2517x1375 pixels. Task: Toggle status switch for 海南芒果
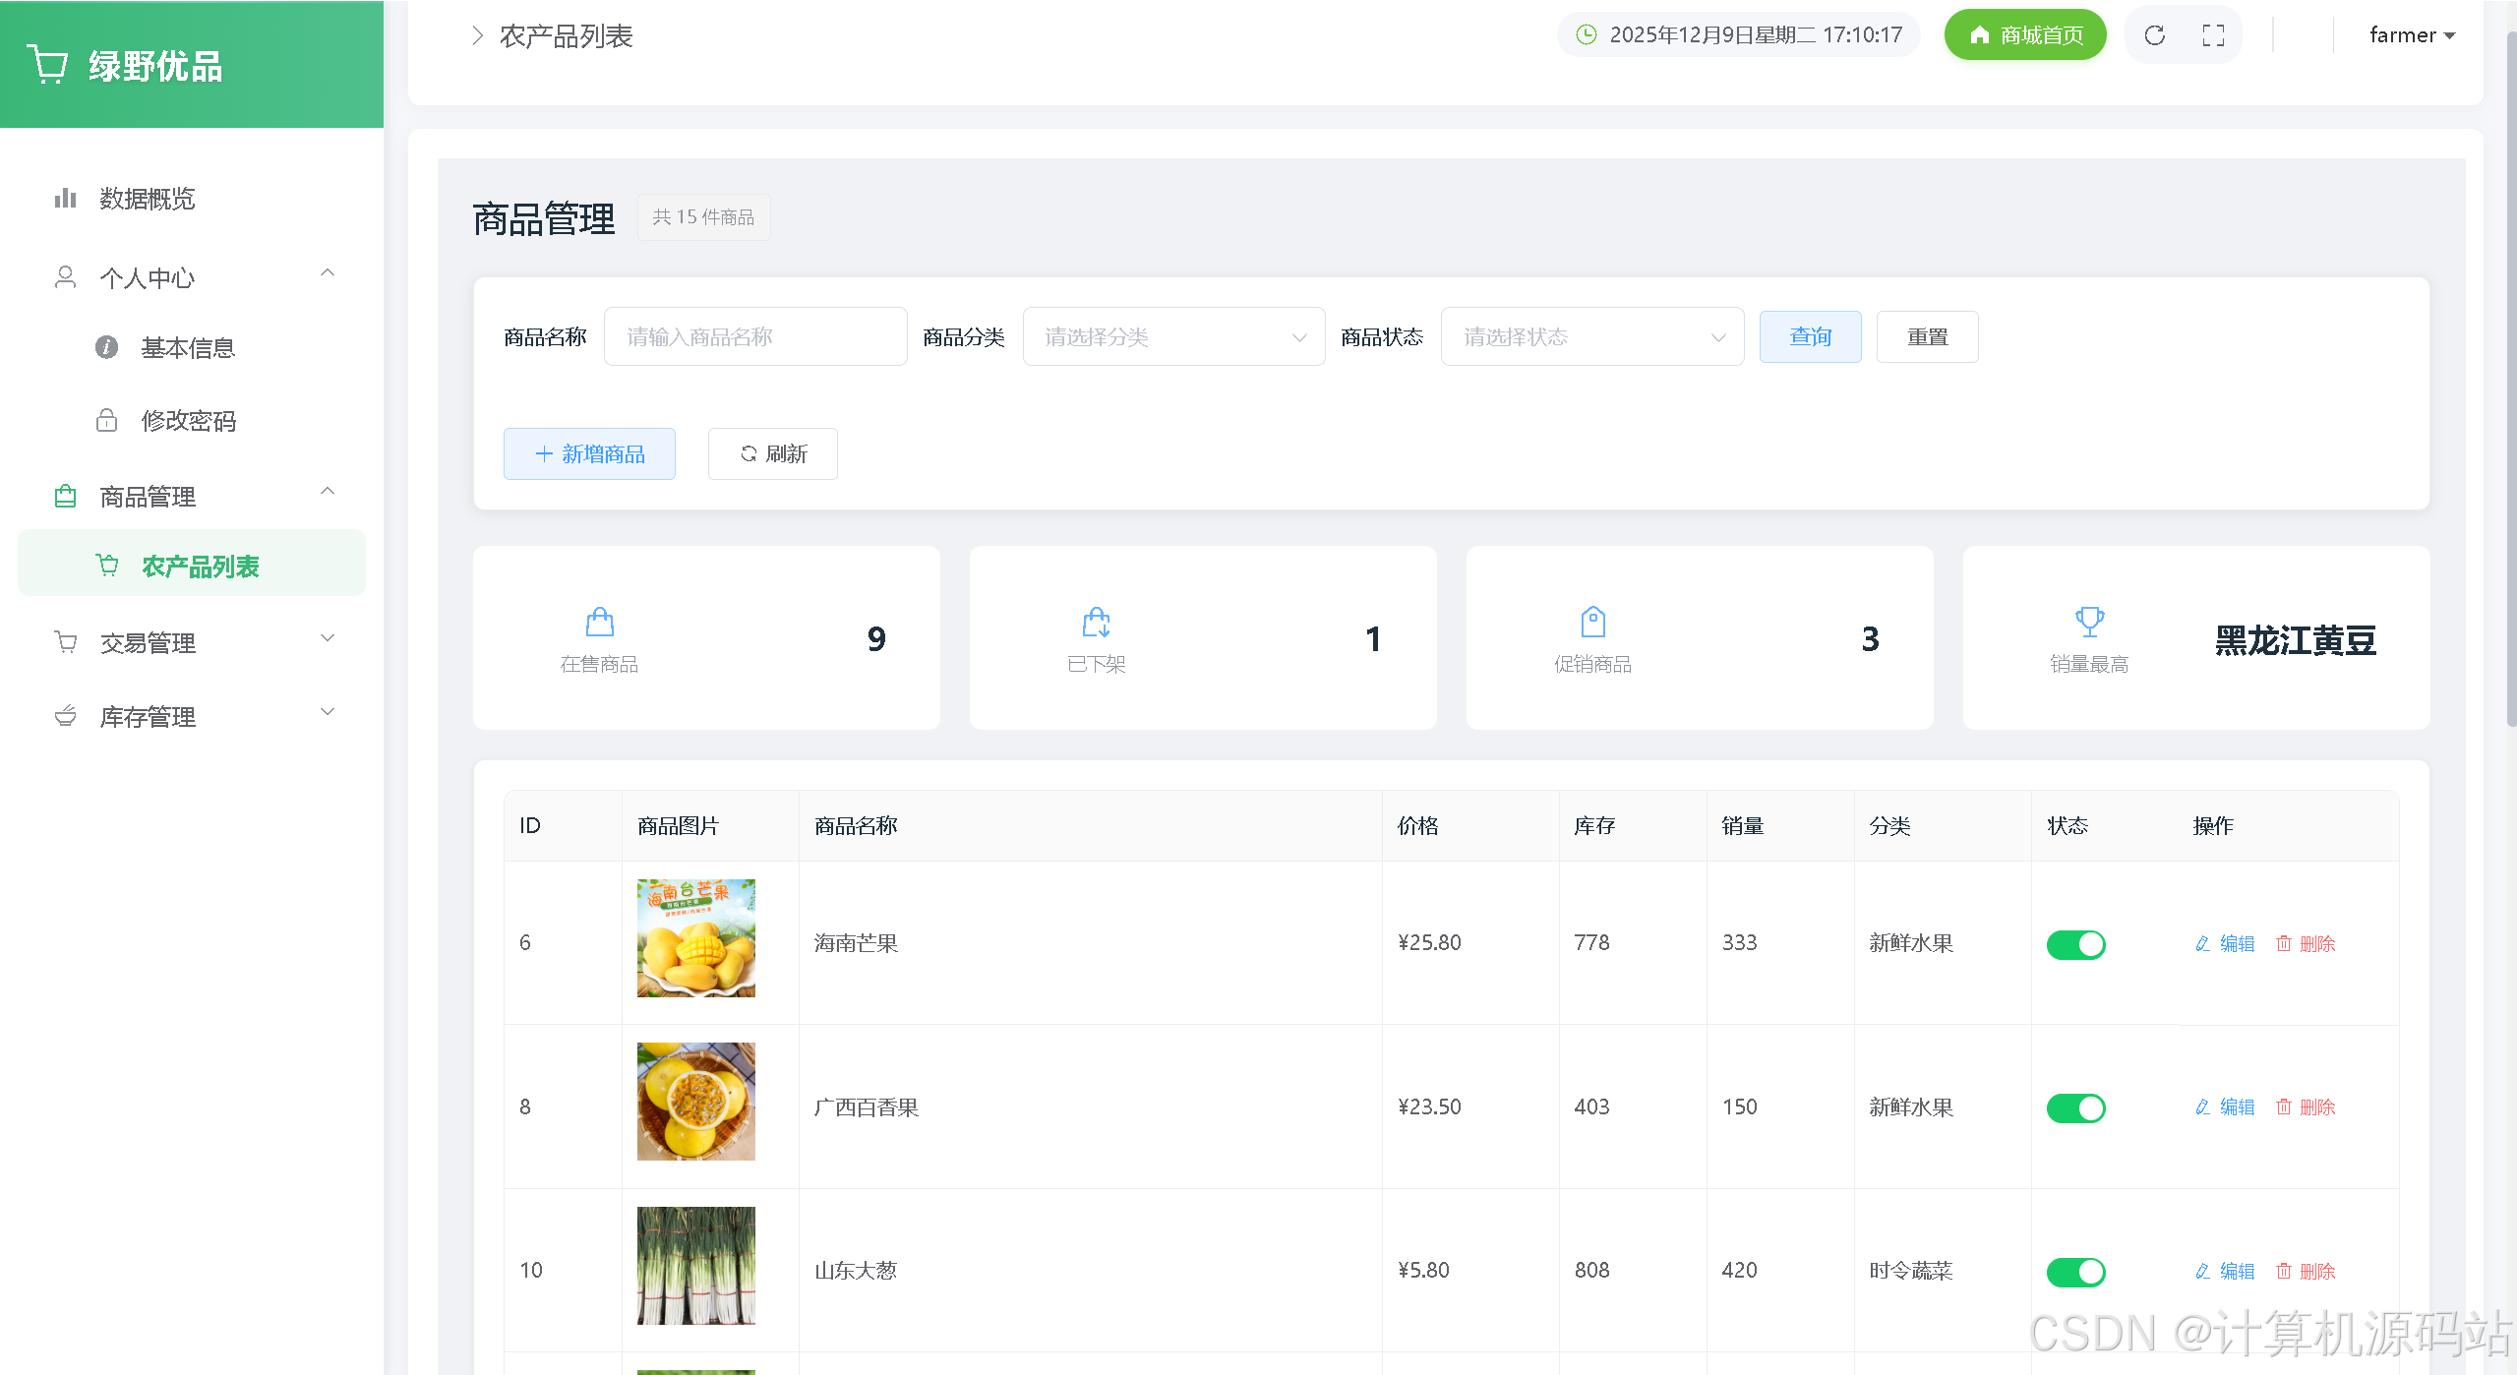(2075, 944)
